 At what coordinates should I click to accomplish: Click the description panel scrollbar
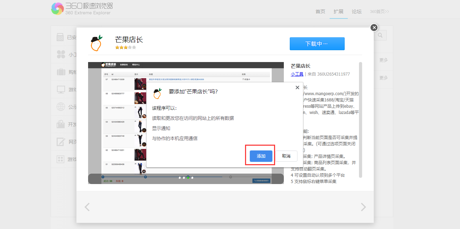360,120
